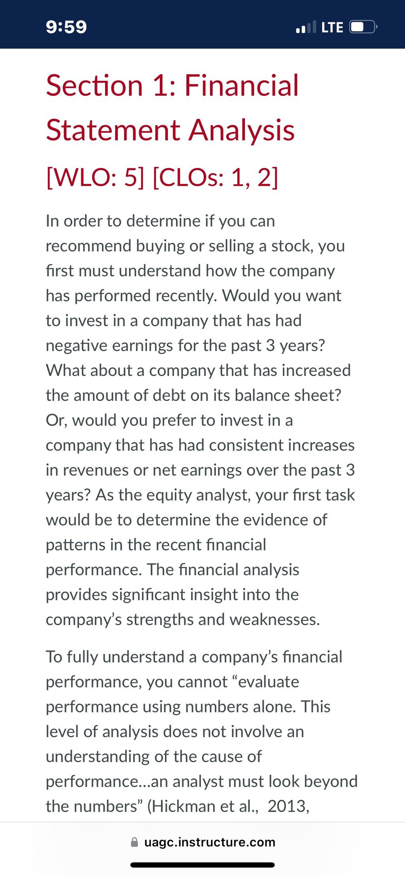Tap the home indicator bar at bottom
The image size is (405, 876).
pos(202,865)
